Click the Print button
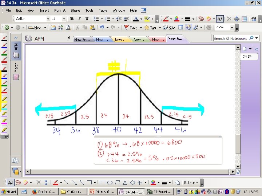The image size is (262, 196). click(x=61, y=27)
